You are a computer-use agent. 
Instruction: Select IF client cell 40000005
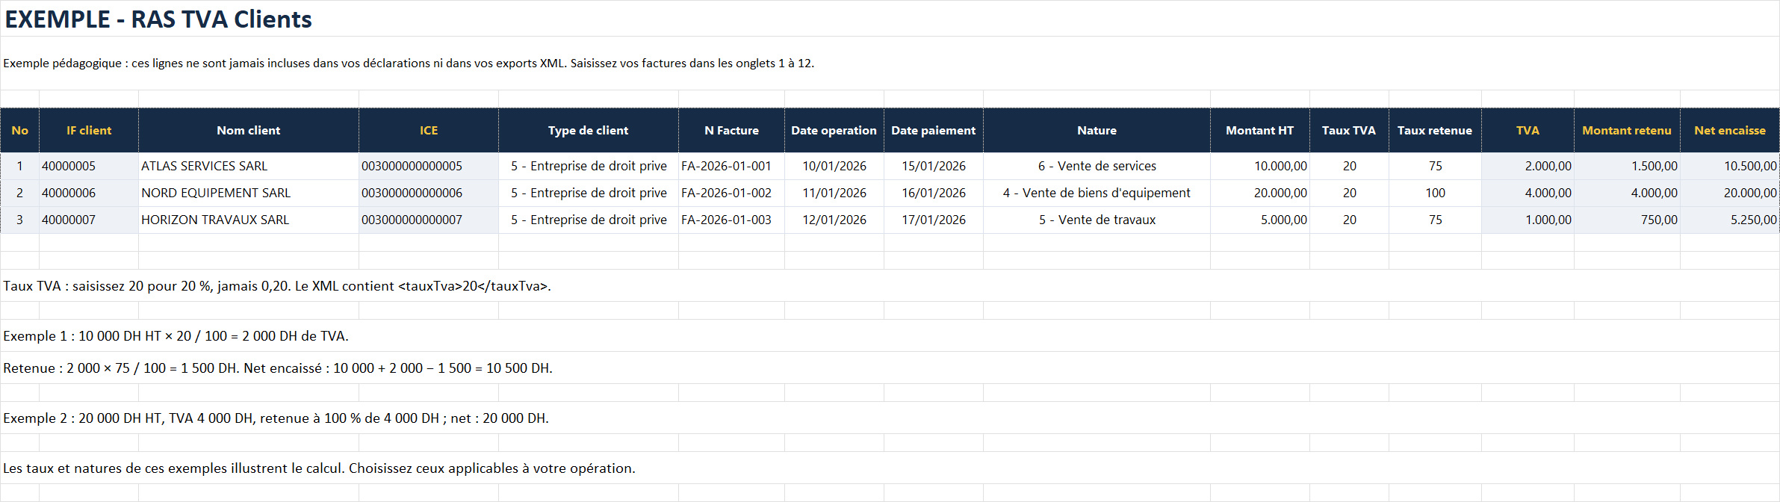coord(89,166)
